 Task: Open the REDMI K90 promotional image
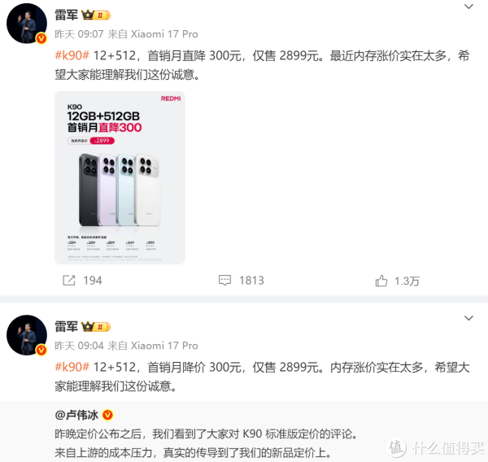(x=120, y=178)
